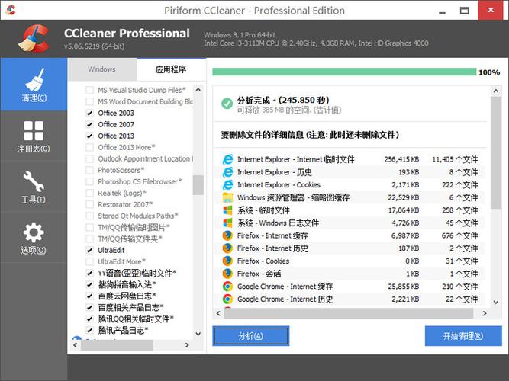Enable the PhotoScissors checkbox
The image size is (509, 381).
pos(89,170)
